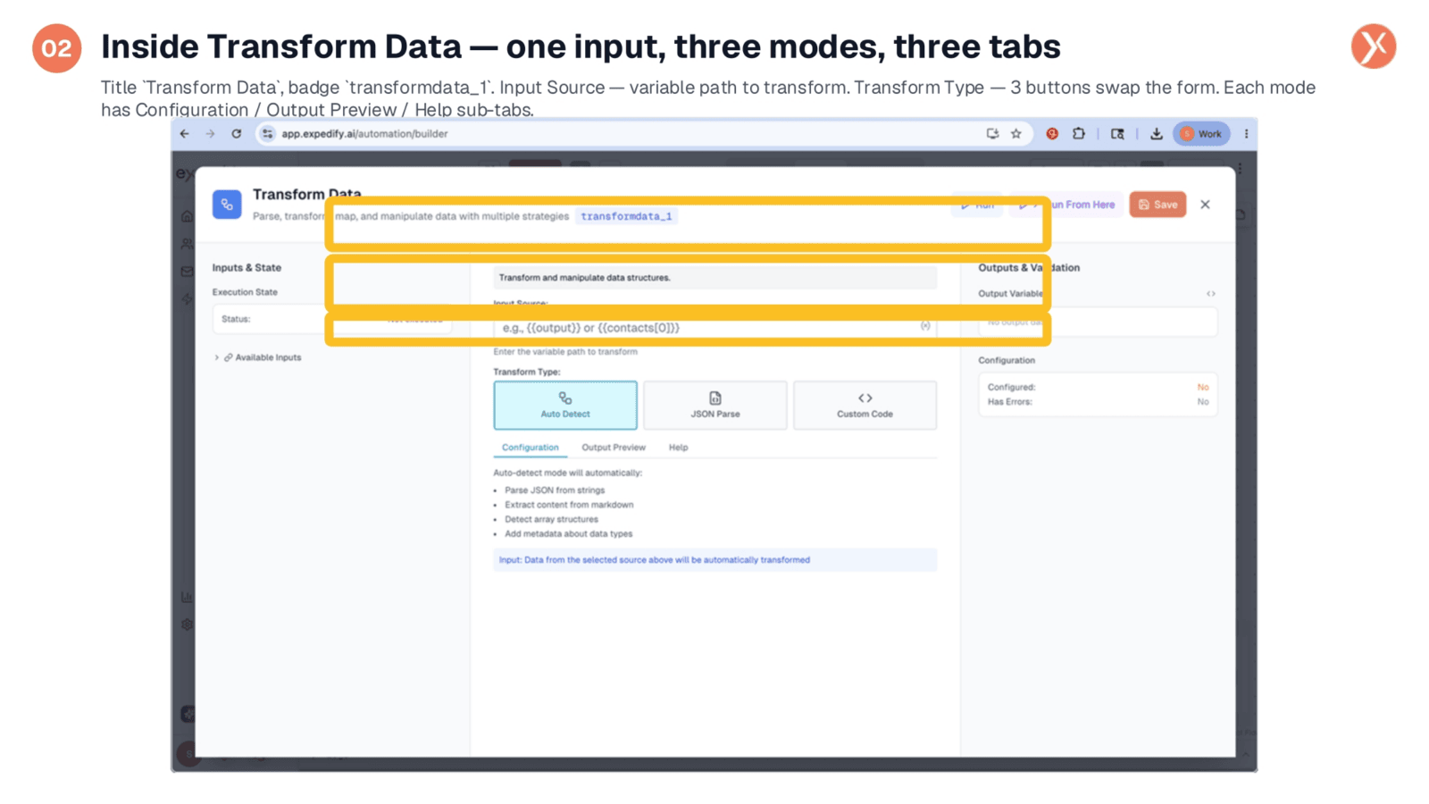Open the Extensions puzzle icon
The width and height of the screenshot is (1429, 804).
click(1079, 134)
